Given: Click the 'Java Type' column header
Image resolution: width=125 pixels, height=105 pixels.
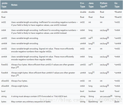Looking at the screenshot, I should coord(91,5).
